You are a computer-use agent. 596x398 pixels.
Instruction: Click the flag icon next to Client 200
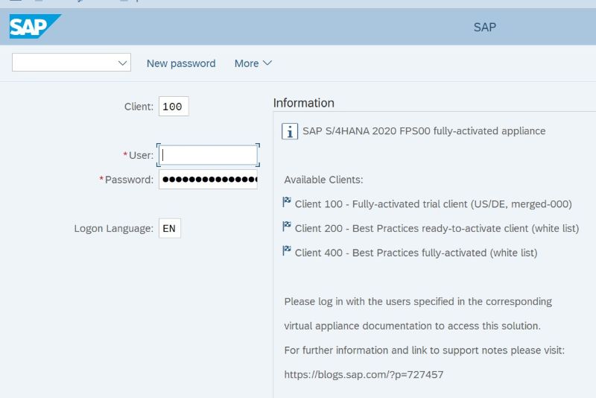(287, 226)
